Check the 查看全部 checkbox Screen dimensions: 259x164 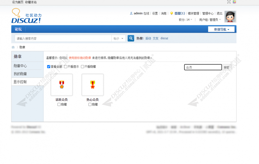pos(49,67)
